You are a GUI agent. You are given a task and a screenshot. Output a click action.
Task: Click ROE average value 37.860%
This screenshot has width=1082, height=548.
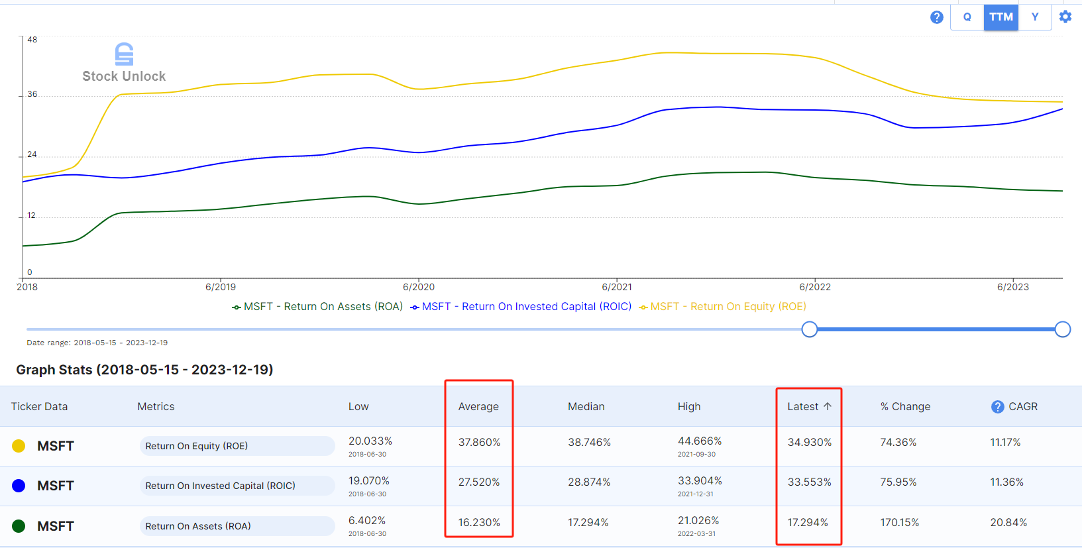click(479, 443)
